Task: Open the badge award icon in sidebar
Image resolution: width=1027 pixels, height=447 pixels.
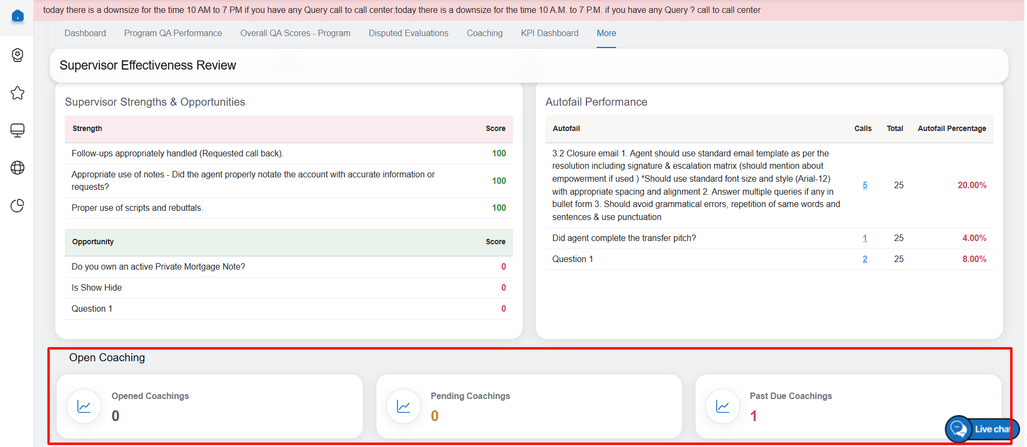Action: click(17, 55)
